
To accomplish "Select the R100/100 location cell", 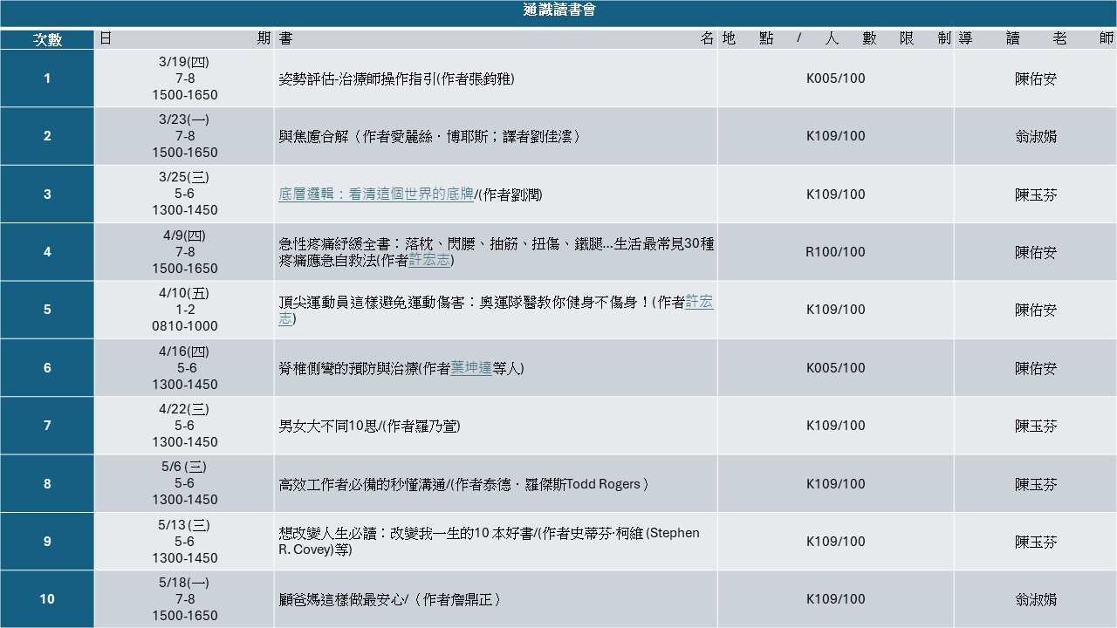I will [x=835, y=252].
